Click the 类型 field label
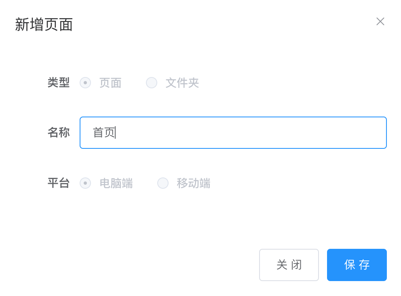 [58, 83]
